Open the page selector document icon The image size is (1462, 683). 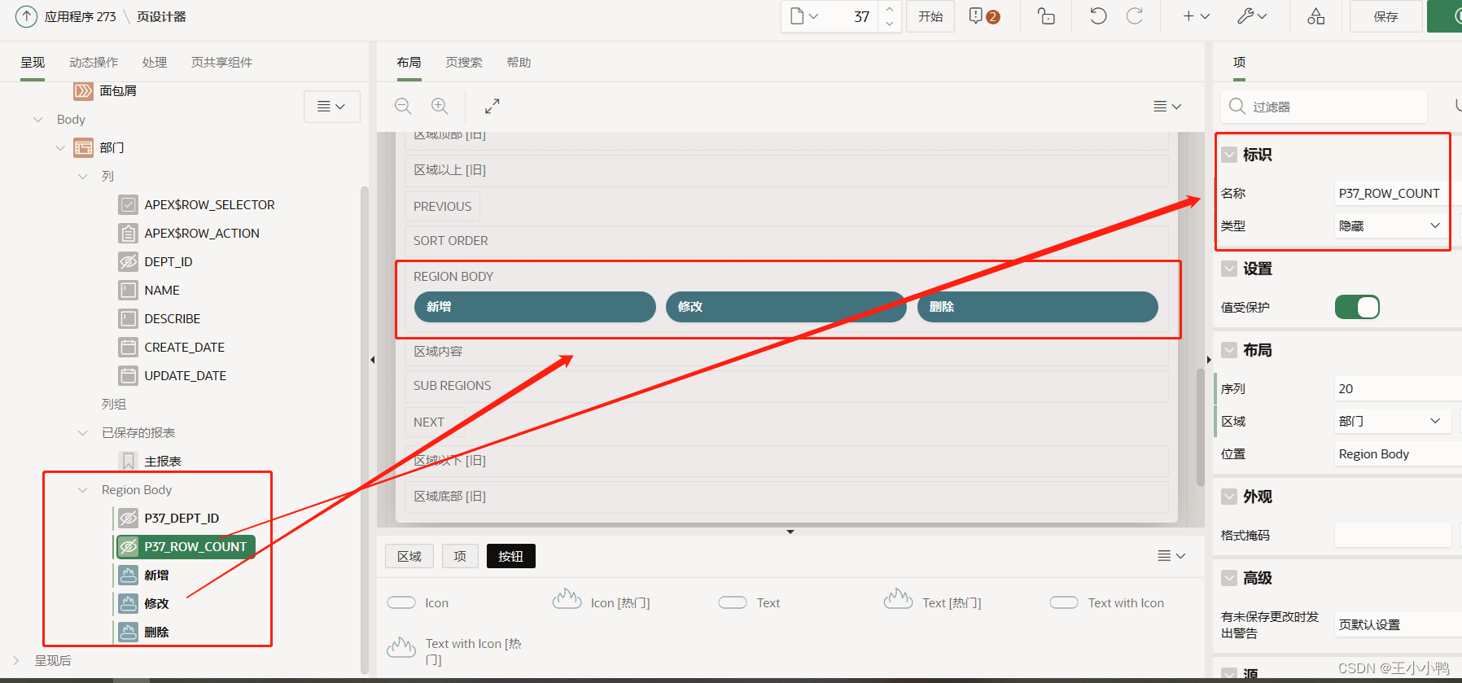pos(804,16)
